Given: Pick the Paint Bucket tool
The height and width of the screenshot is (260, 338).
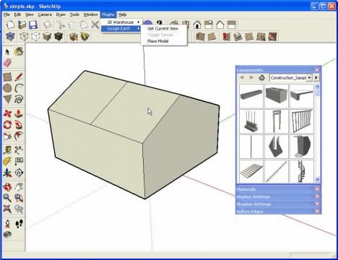Looking at the screenshot, I should (19, 51).
